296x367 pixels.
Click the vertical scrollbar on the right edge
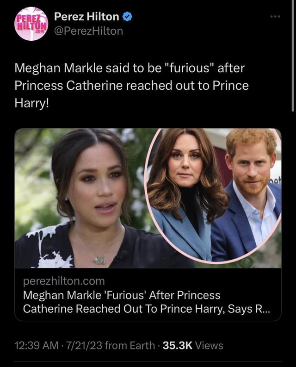coord(293,56)
